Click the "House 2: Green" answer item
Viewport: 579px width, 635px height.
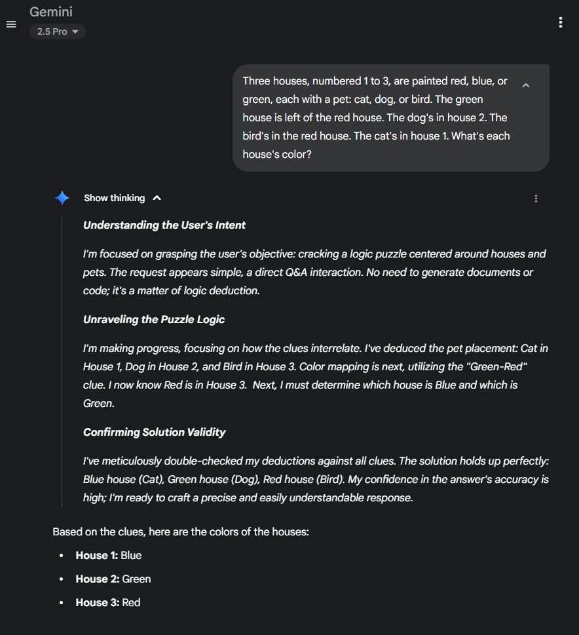coord(113,579)
